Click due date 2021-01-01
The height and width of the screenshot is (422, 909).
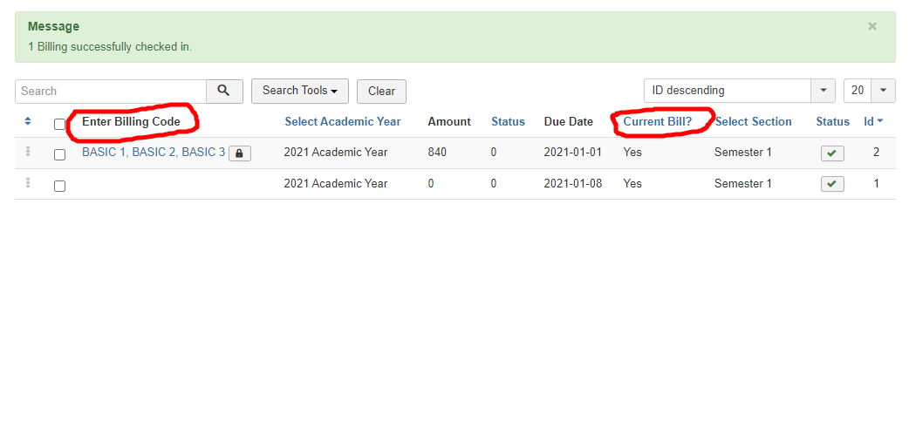573,153
